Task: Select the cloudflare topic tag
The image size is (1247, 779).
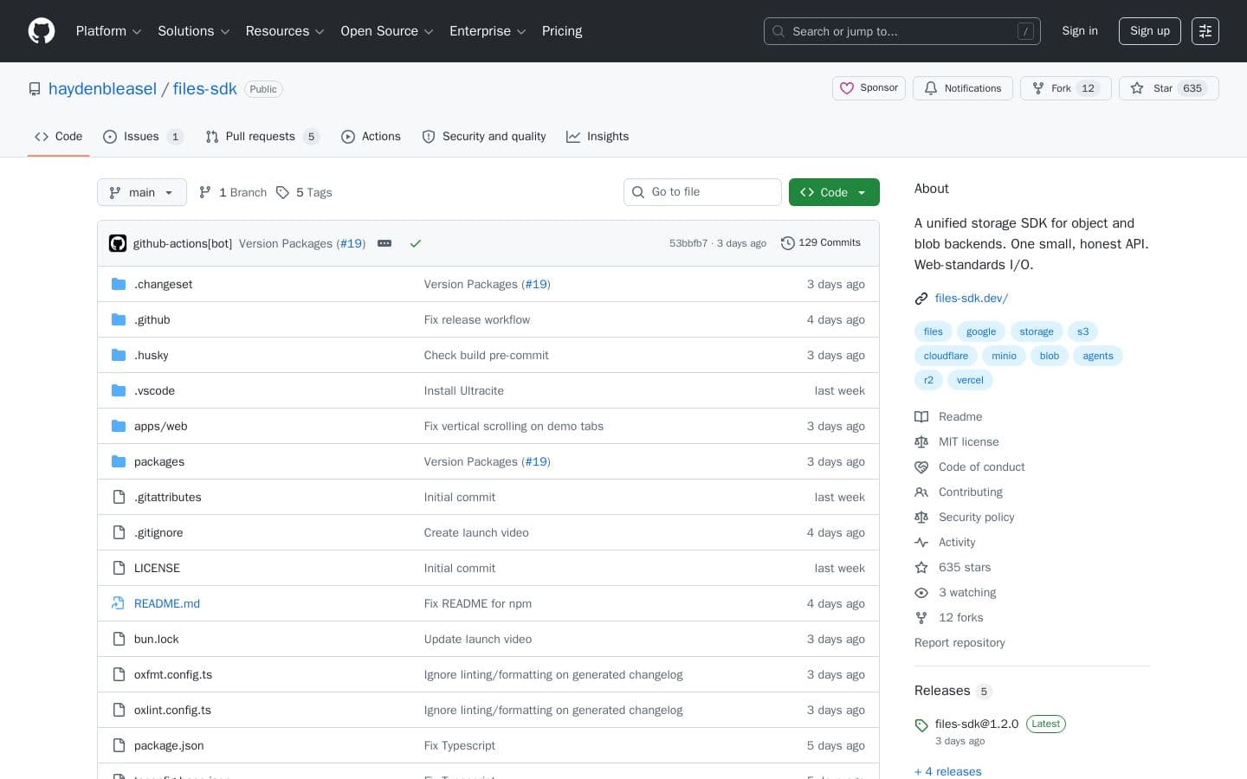Action: (946, 356)
